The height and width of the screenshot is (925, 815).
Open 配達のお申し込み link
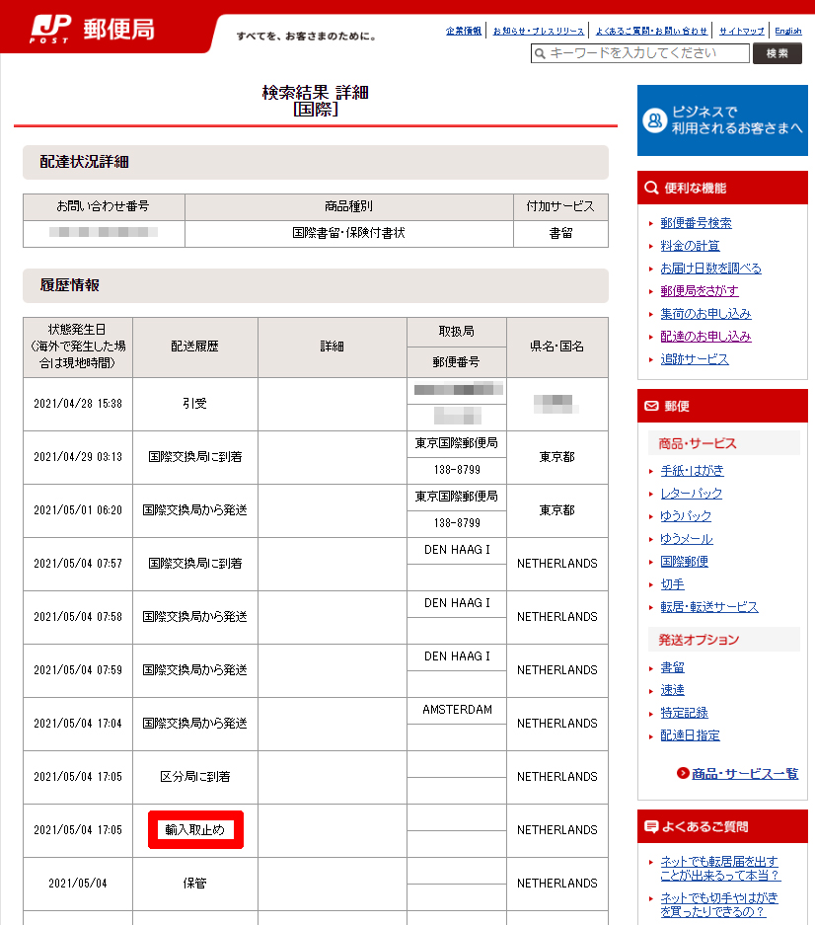pos(705,337)
